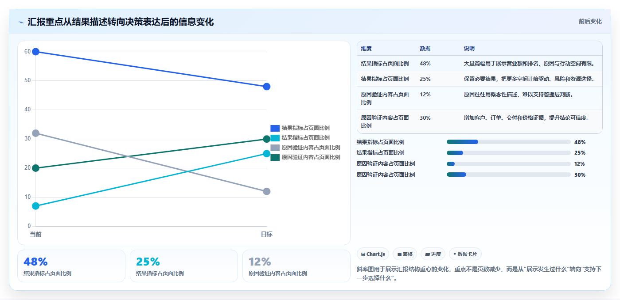Click the 30% cell in the table
Screen dimensions: 620x300
point(425,118)
